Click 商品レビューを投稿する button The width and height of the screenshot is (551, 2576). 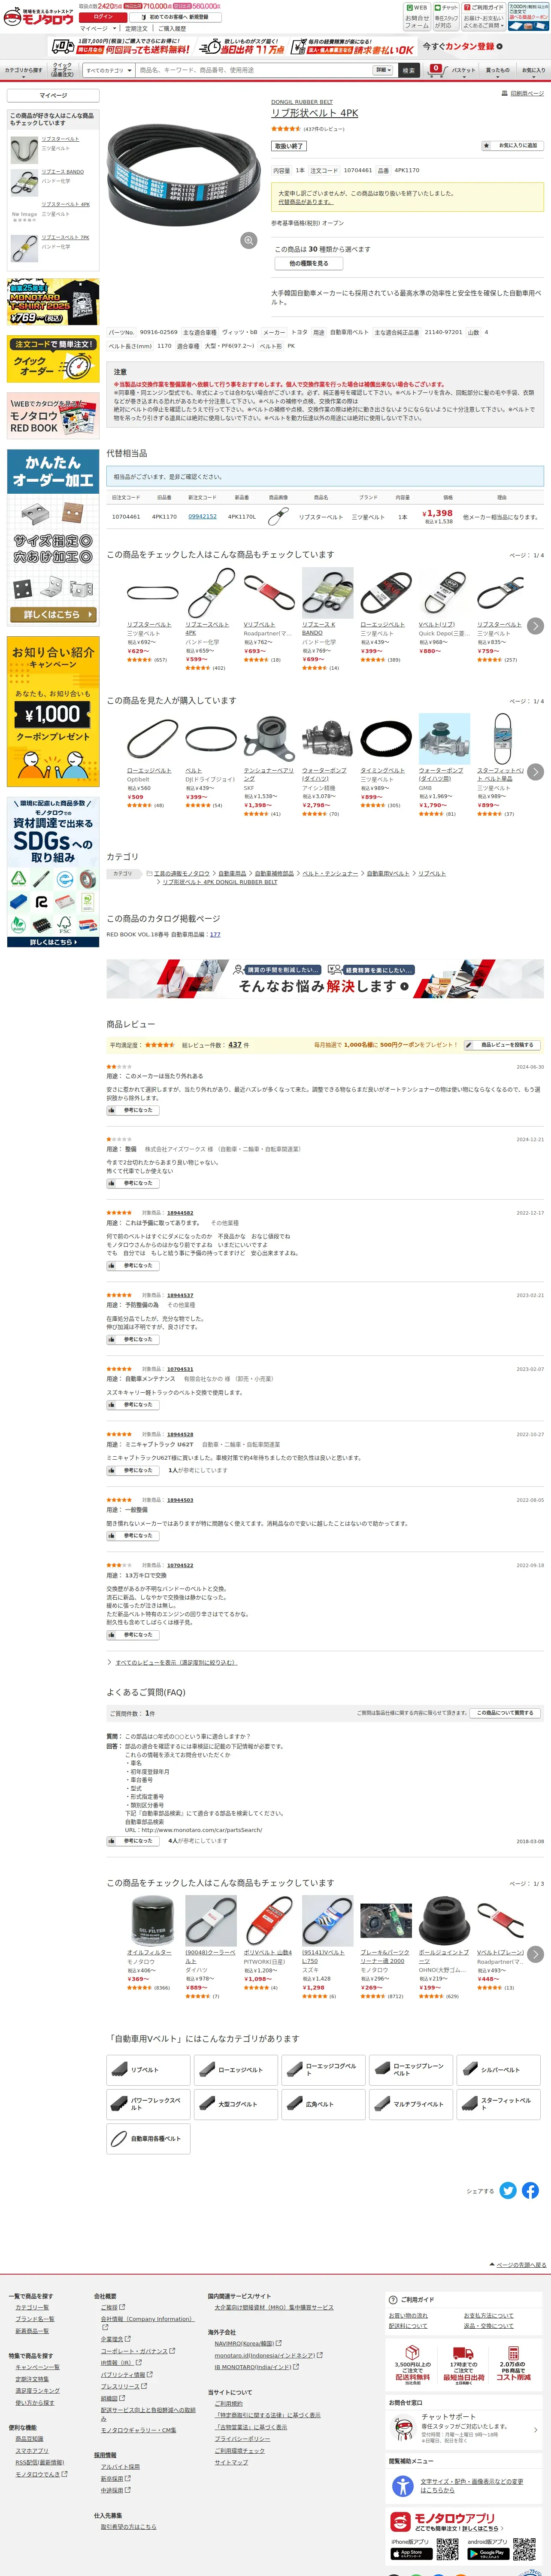[x=502, y=1044]
